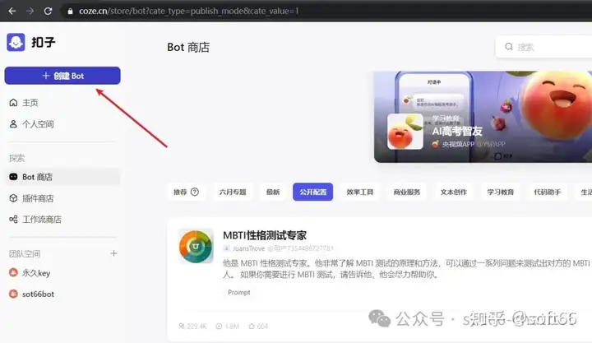The width and height of the screenshot is (592, 343).
Task: Click the browser back arrow
Action: coord(12,11)
